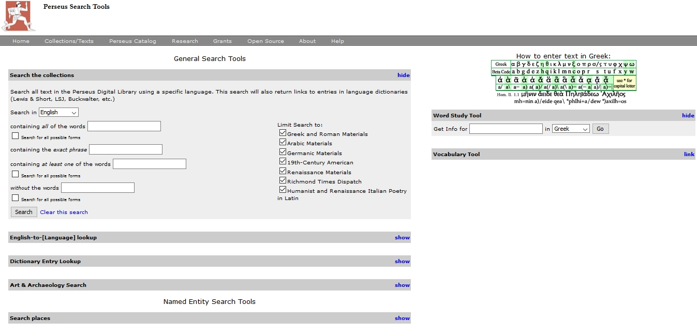
Task: Uncheck Richmond Times Dispatch
Action: pos(283,180)
